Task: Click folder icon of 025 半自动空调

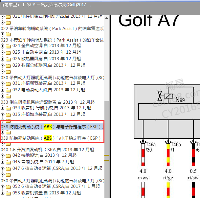Action: pos(8,52)
